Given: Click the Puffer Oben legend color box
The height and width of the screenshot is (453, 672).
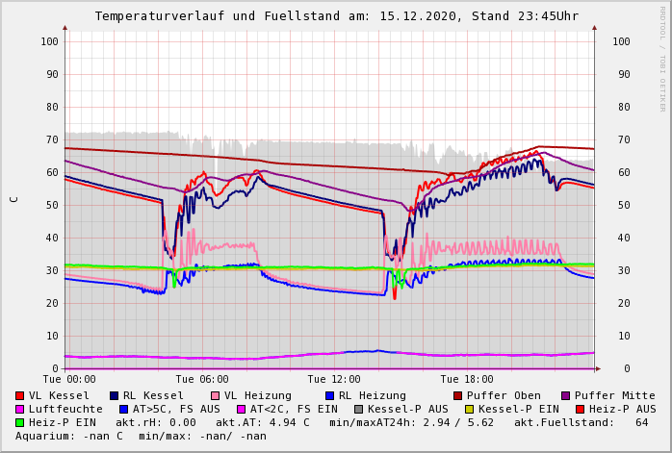Looking at the screenshot, I should click(x=457, y=395).
